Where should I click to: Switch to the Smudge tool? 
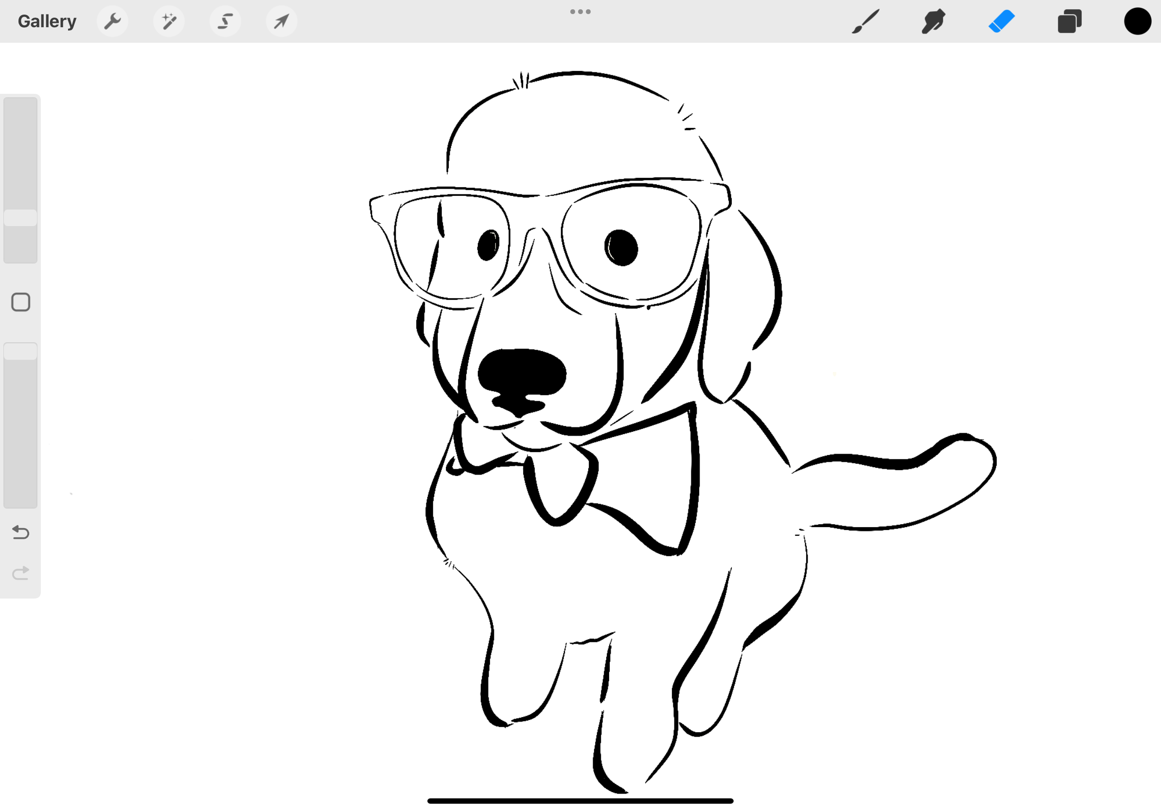point(933,21)
